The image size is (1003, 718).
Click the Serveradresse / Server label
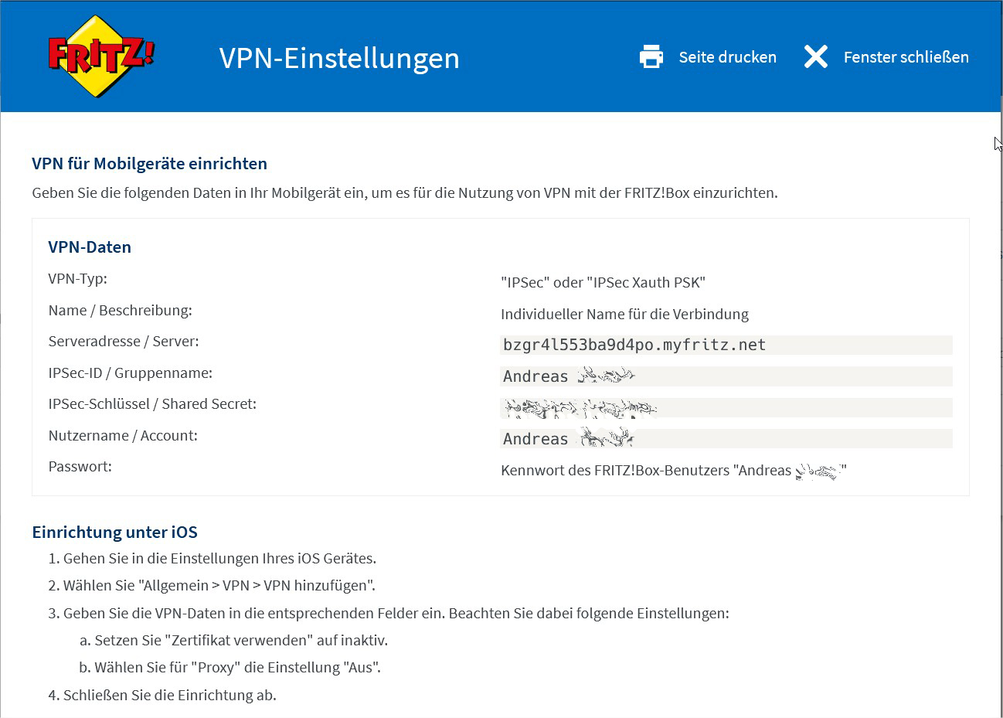point(124,342)
